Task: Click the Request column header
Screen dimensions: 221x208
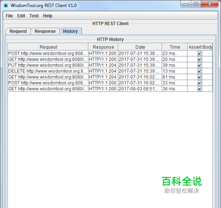Action: (48, 47)
